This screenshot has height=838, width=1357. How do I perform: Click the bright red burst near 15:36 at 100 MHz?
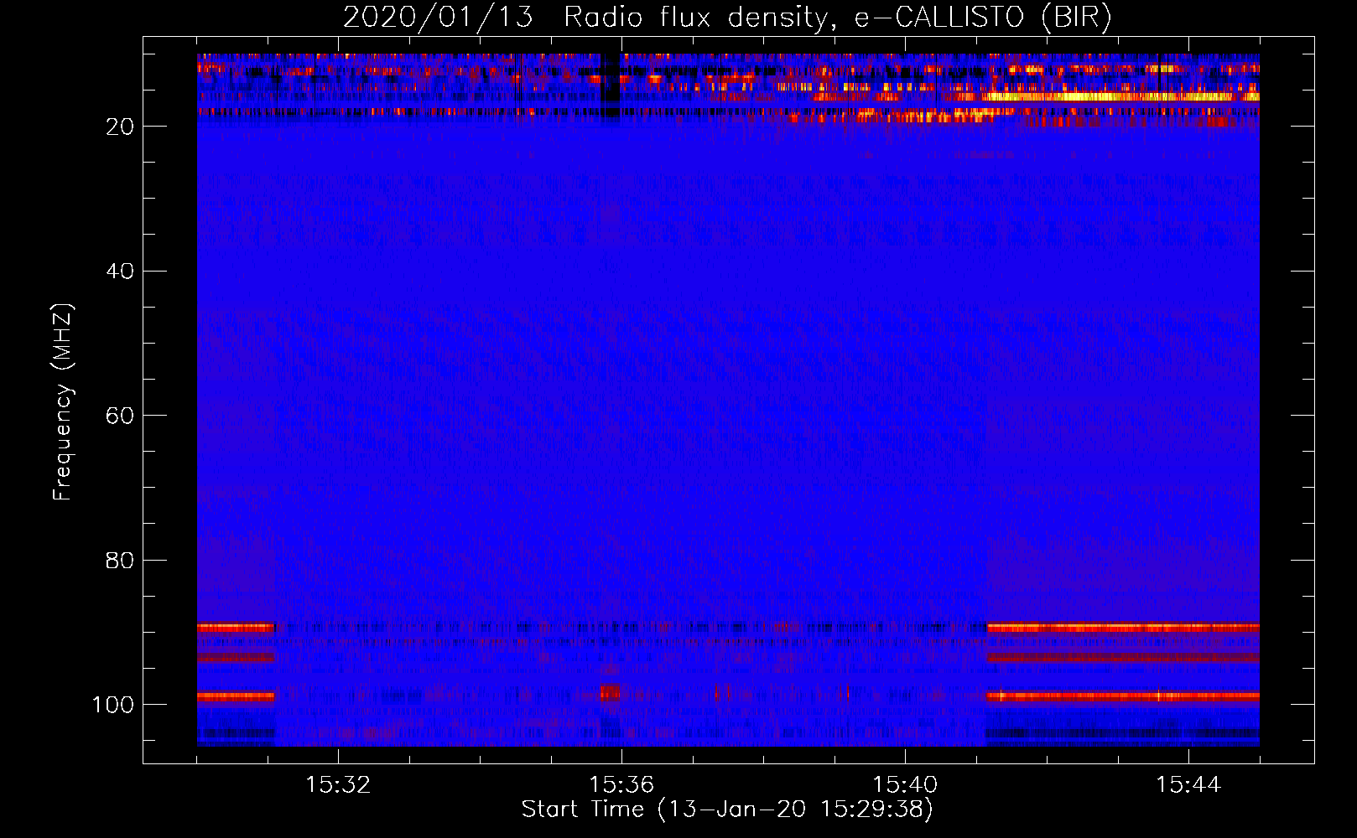(611, 693)
